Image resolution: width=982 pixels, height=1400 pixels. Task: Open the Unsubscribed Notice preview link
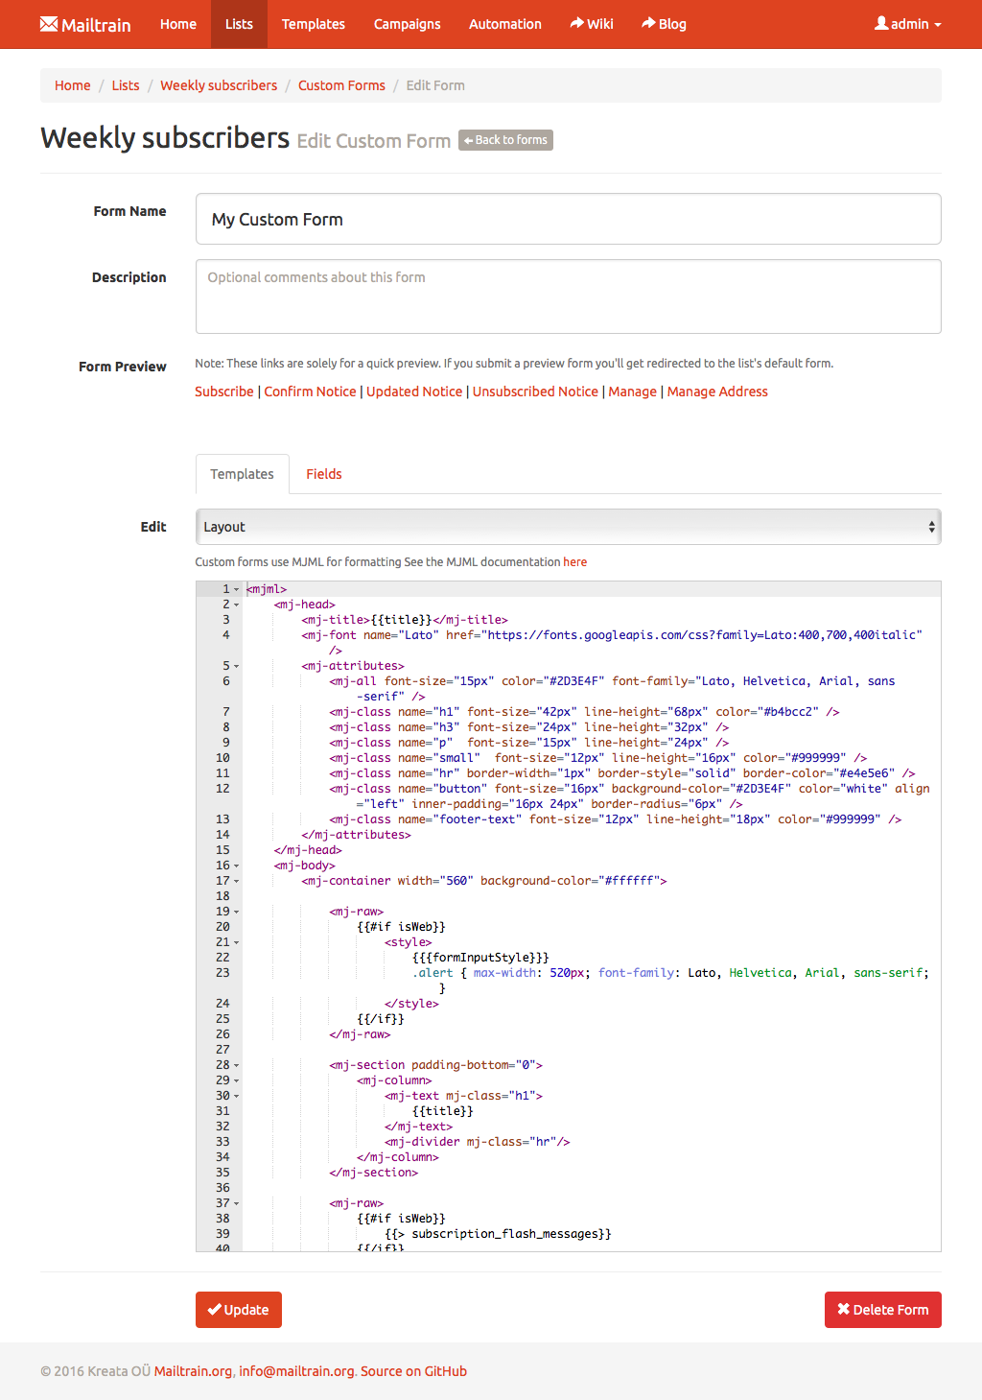(534, 391)
